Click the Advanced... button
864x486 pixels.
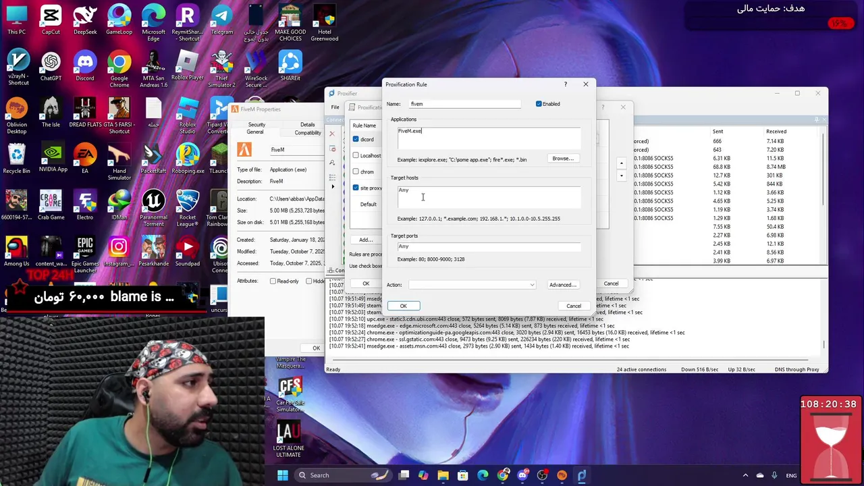click(x=562, y=285)
